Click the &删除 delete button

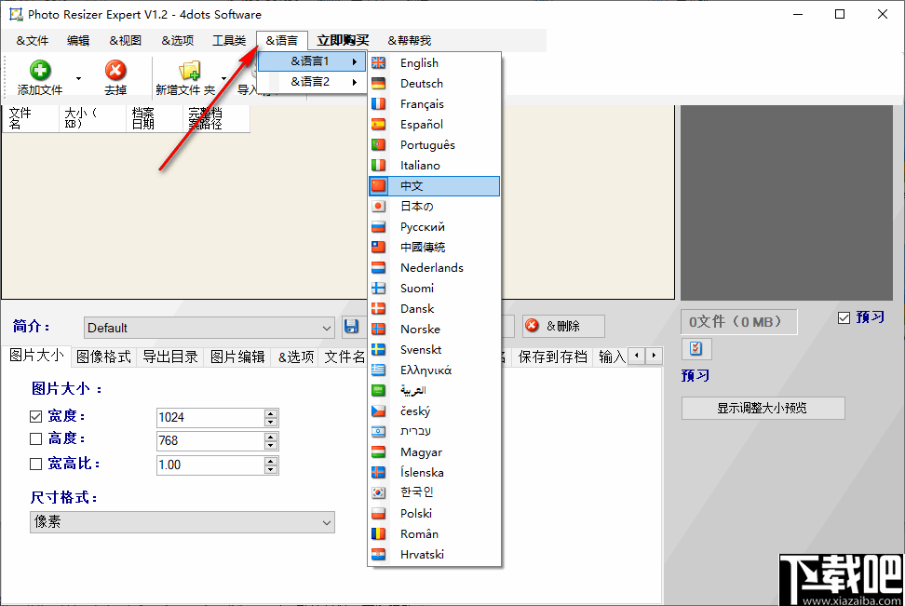(562, 326)
